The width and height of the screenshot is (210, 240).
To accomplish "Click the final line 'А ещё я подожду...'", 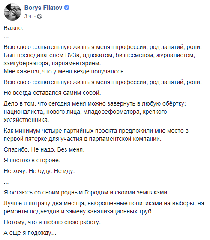I will pyautogui.click(x=30, y=233).
